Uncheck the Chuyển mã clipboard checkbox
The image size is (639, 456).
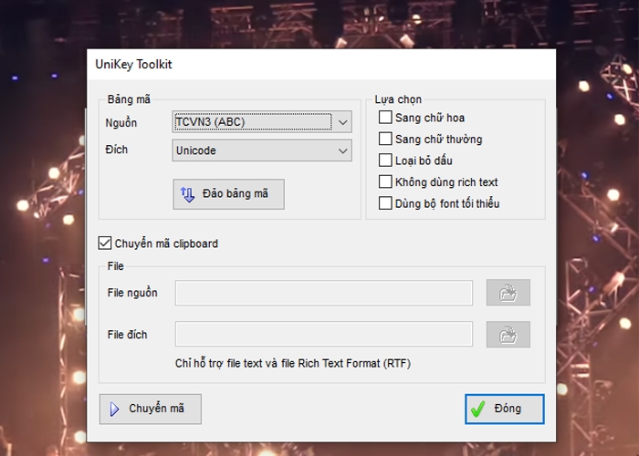[105, 244]
